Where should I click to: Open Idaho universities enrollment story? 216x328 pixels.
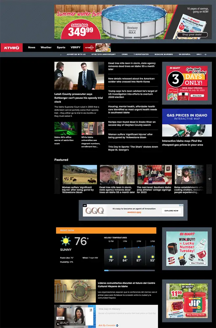point(91,142)
